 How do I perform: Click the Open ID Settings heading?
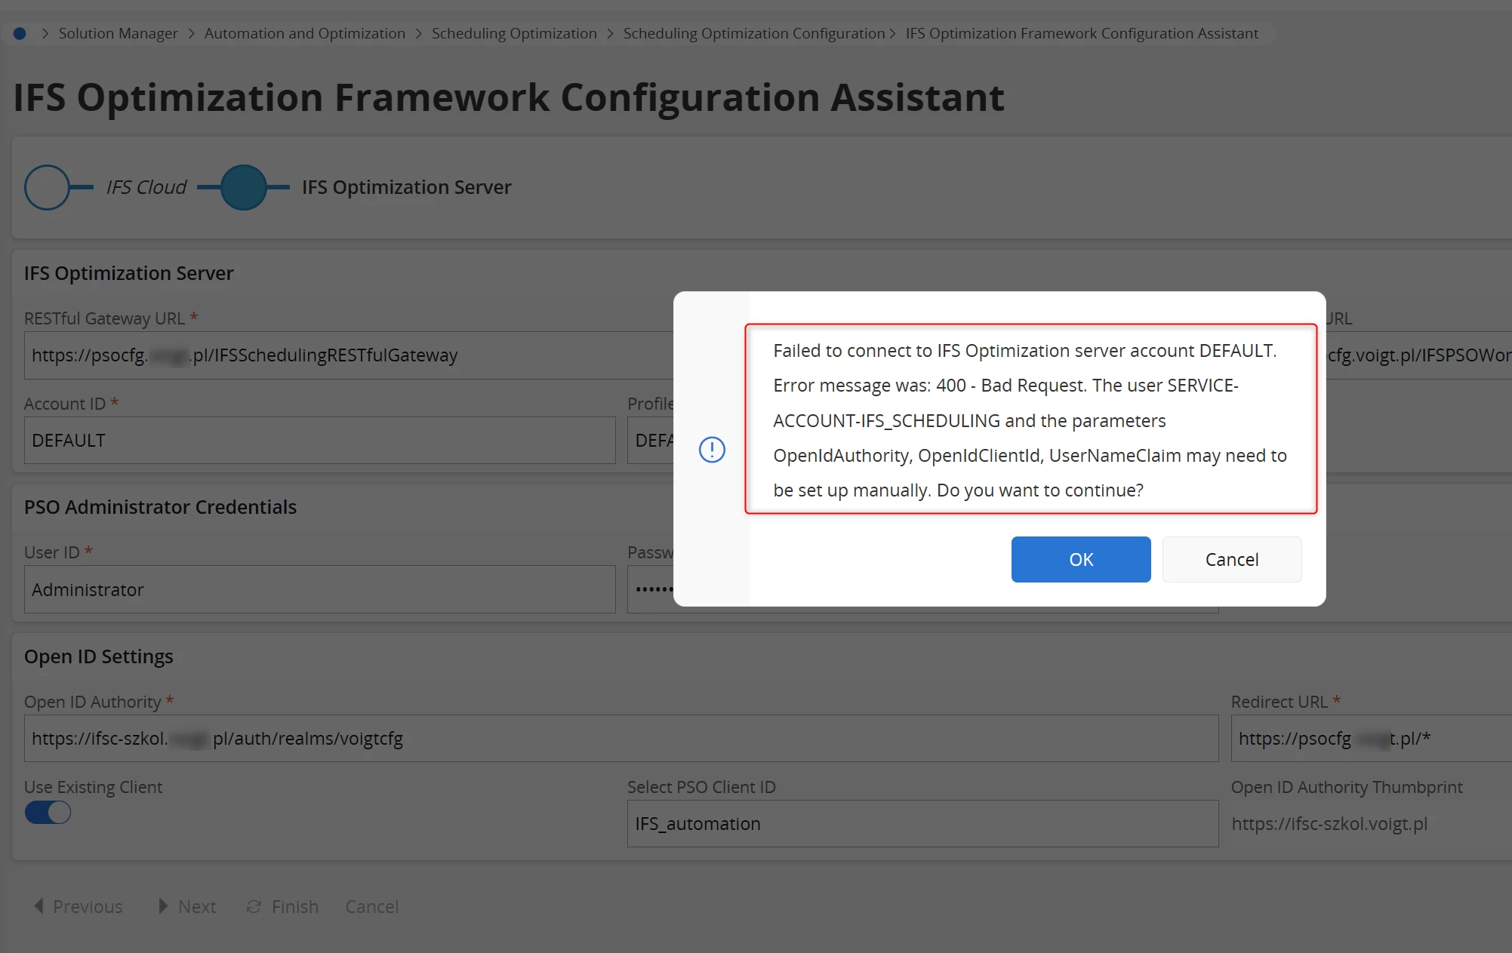pos(98,656)
